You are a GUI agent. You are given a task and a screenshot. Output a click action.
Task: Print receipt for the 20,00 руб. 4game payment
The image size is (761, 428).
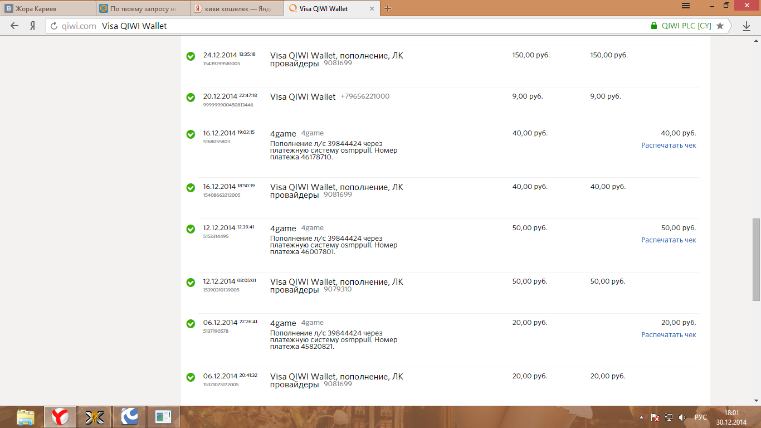669,335
